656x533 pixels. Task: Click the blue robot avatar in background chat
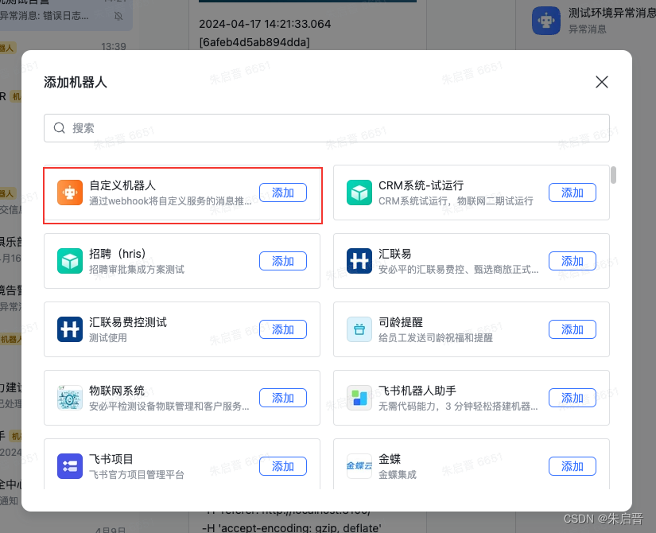pos(546,21)
